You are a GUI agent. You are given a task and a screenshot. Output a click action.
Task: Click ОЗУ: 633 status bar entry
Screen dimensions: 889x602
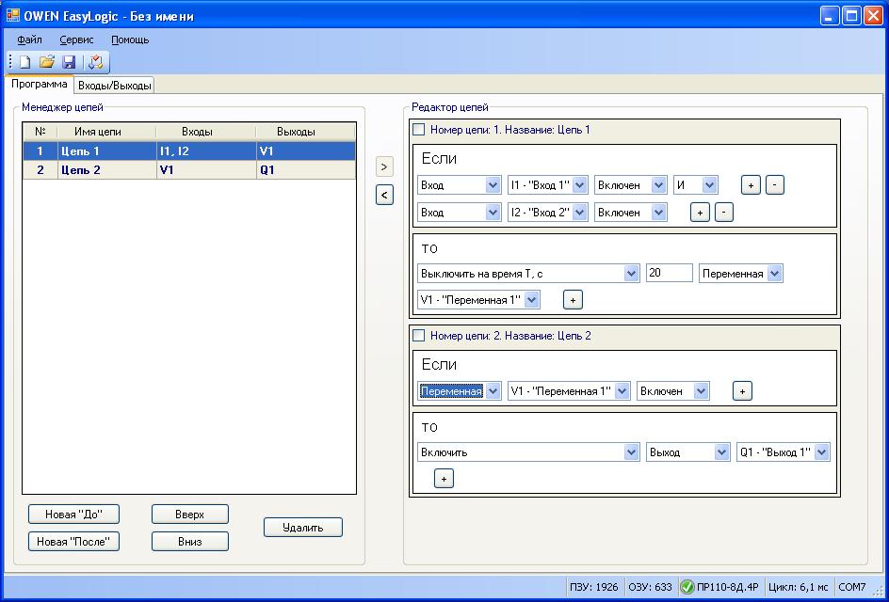650,587
